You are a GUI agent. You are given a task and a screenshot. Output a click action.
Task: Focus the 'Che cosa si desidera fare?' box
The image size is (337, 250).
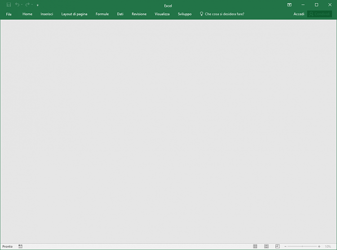coord(225,14)
